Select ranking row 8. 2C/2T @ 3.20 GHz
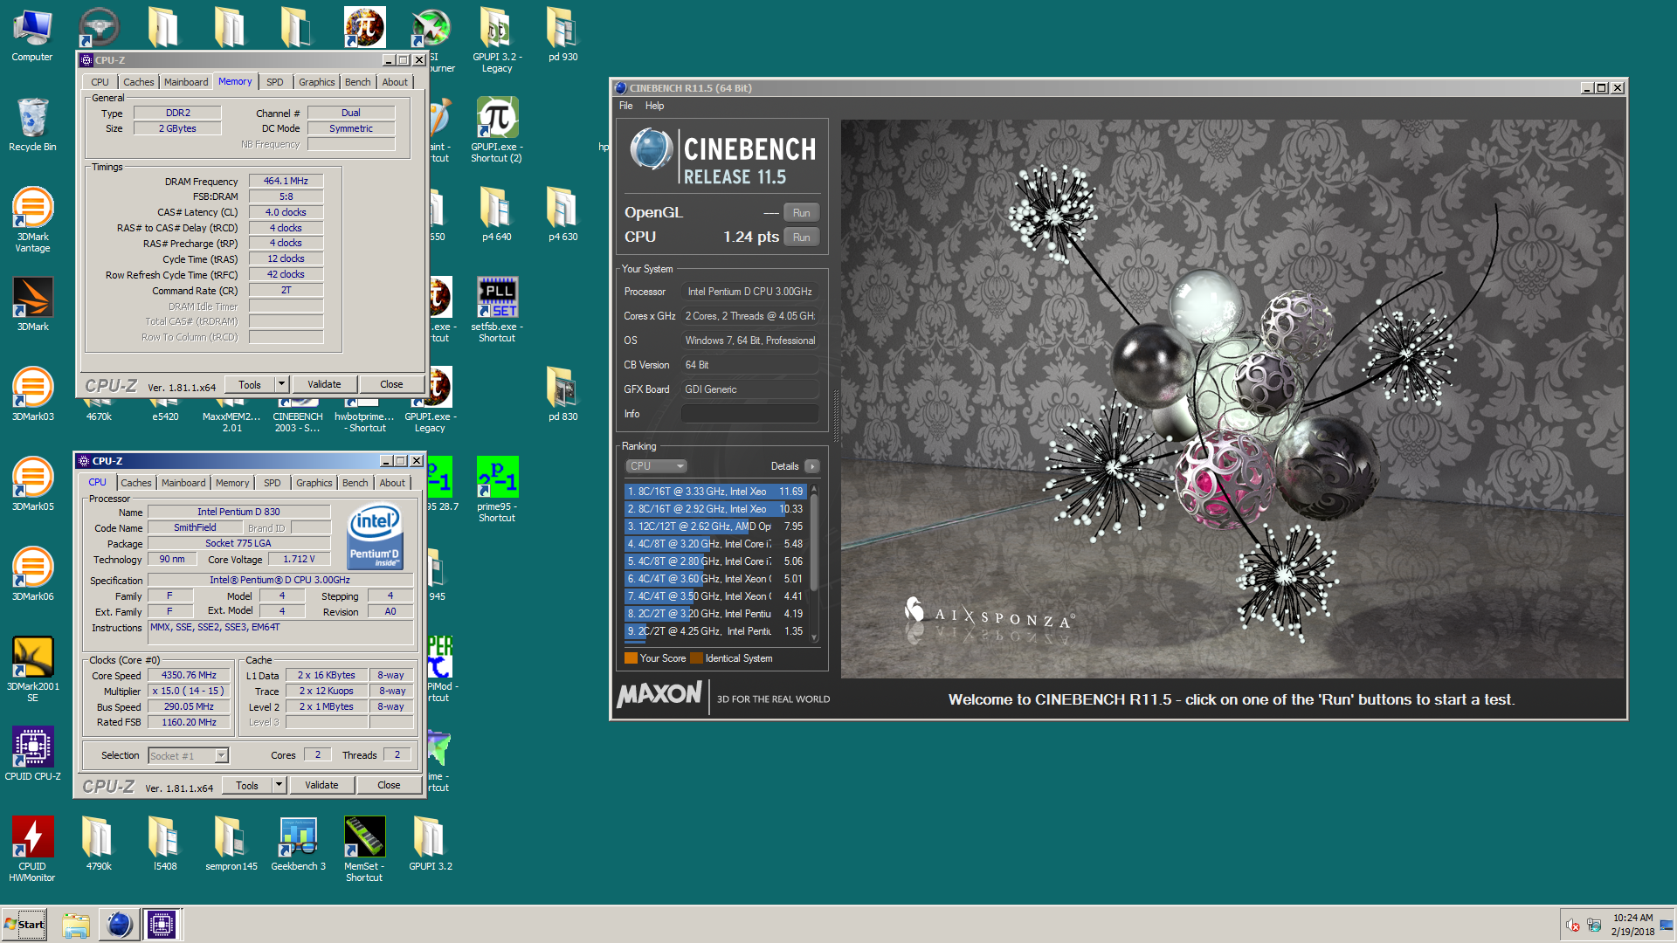 click(x=715, y=614)
